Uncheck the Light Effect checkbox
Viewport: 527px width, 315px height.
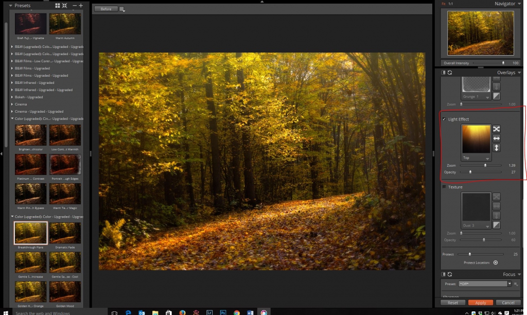(444, 119)
